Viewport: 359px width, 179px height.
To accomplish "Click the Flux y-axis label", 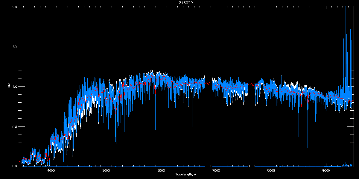I will (x=9, y=86).
